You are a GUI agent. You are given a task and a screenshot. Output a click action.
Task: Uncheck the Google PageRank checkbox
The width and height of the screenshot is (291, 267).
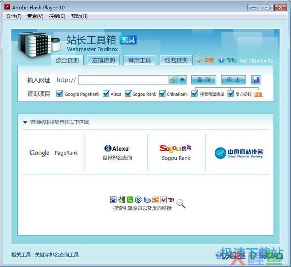(60, 94)
